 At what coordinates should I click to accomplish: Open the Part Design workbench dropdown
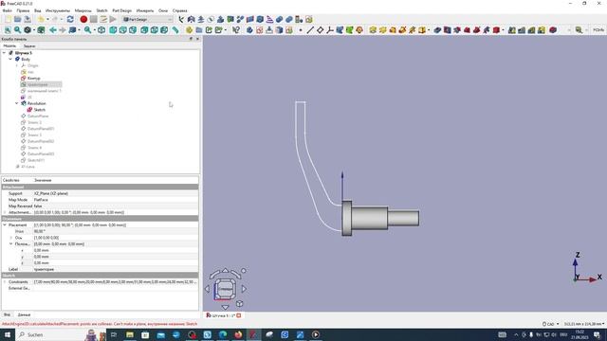(148, 19)
